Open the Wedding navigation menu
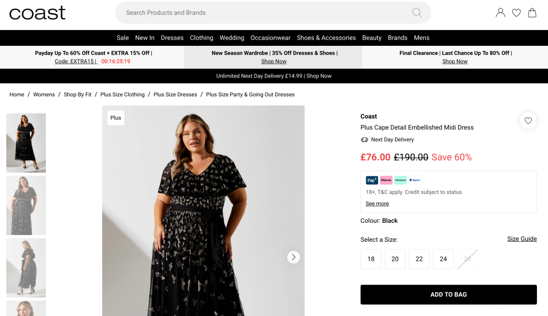 pyautogui.click(x=232, y=38)
